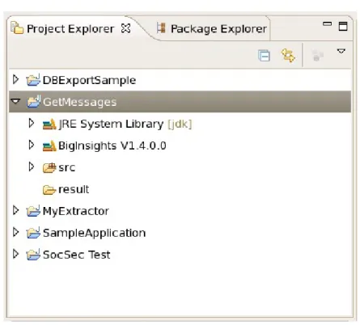Select the SocSec Test label

(77, 255)
